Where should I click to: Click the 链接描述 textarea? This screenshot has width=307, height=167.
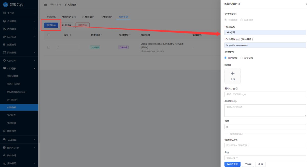point(265,110)
